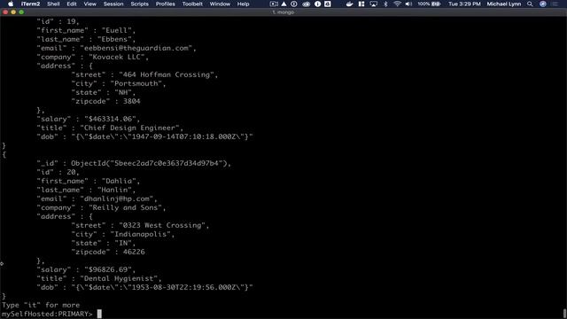This screenshot has height=319, width=567.
Task: Open the AirPlay display menu
Action: pos(374,4)
